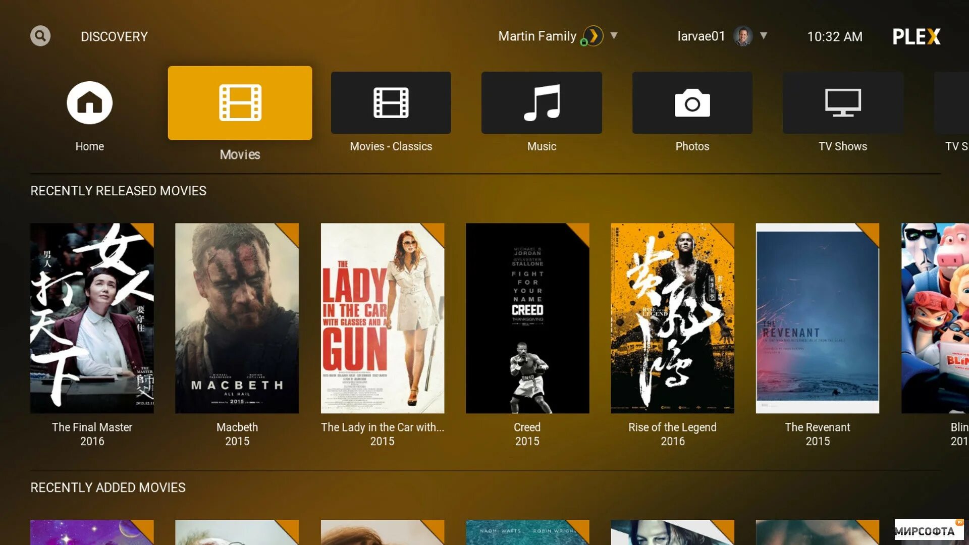Click the larvae01 user avatar
Image resolution: width=969 pixels, height=545 pixels.
coord(742,36)
